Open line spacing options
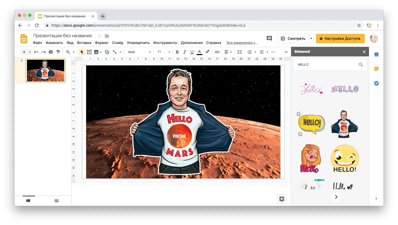 pos(240,52)
